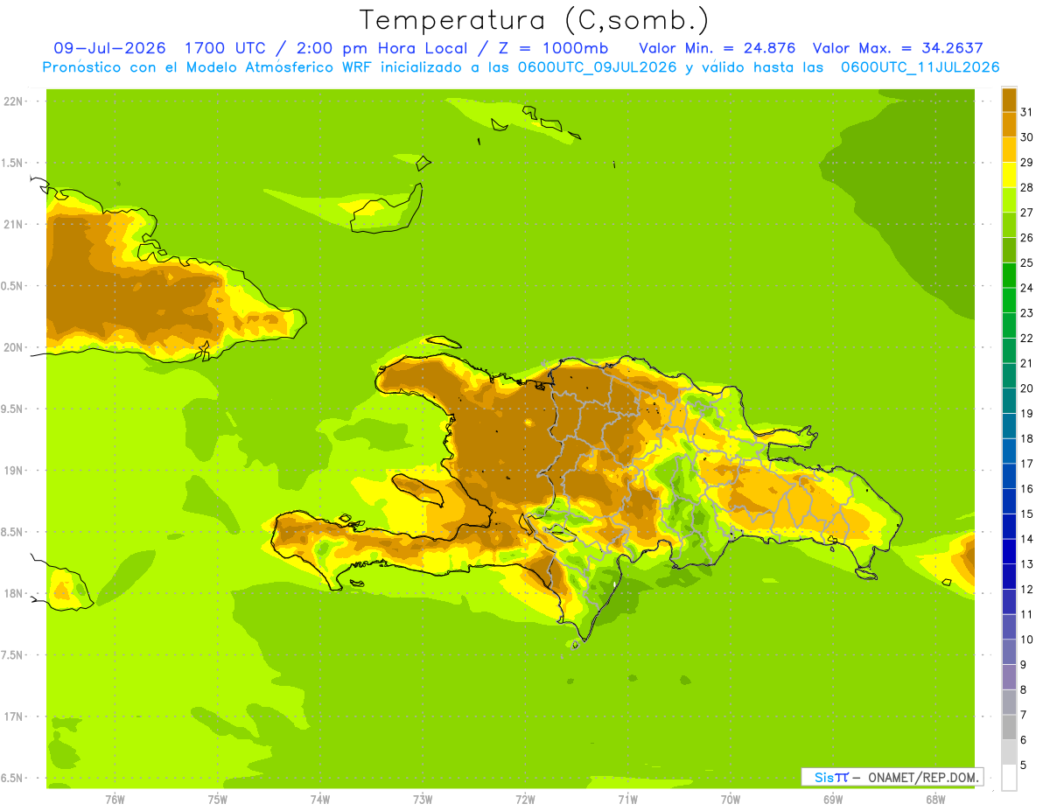Click the legend value '5'
The width and height of the screenshot is (1050, 811).
pos(1024,765)
